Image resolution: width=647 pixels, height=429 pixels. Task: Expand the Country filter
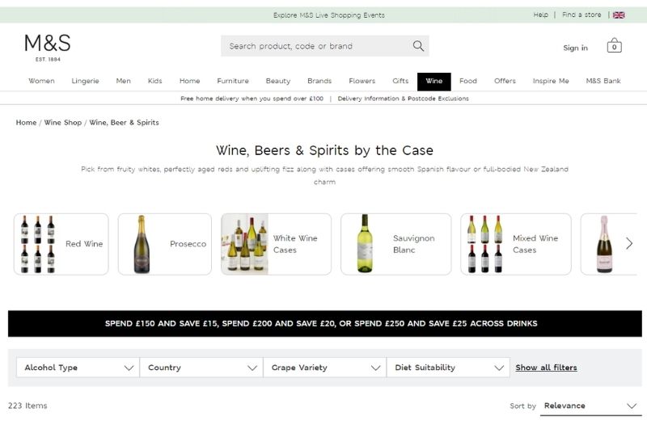[201, 367]
